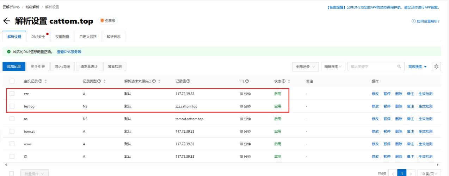Click the search magnifier icon
449x176 pixels.
click(x=399, y=67)
